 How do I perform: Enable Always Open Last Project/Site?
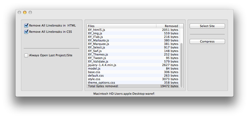pos(26,55)
